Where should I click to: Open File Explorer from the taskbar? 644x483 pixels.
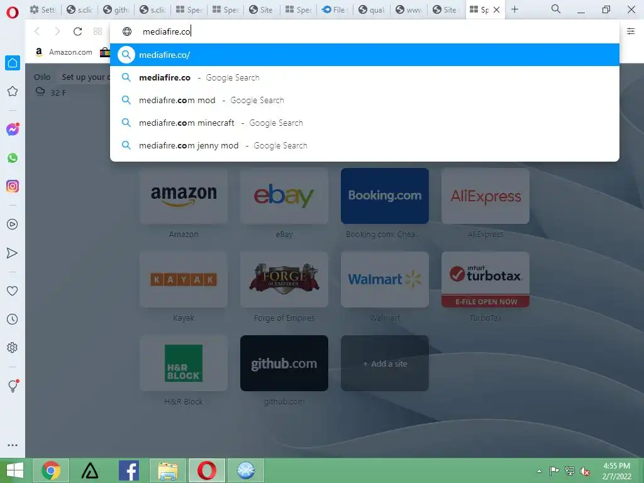[x=168, y=470]
